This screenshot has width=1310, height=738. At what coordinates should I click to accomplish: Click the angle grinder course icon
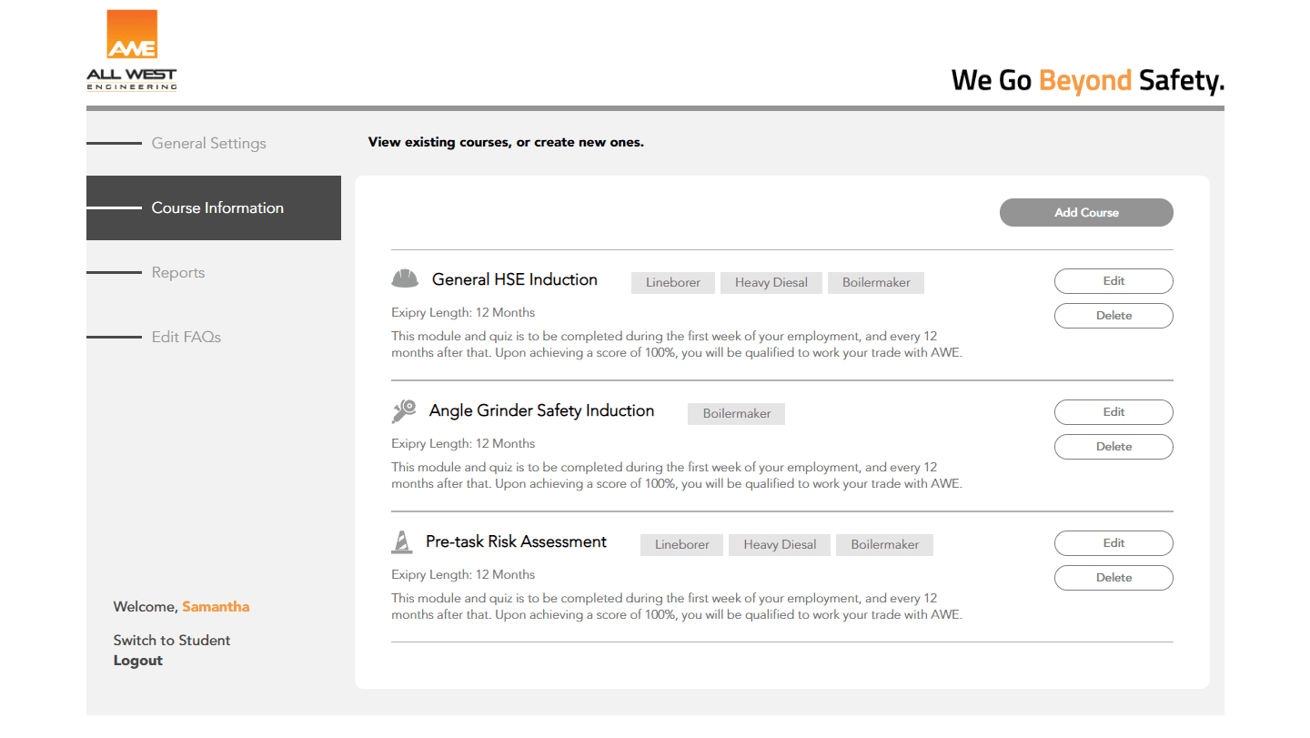[x=403, y=411]
